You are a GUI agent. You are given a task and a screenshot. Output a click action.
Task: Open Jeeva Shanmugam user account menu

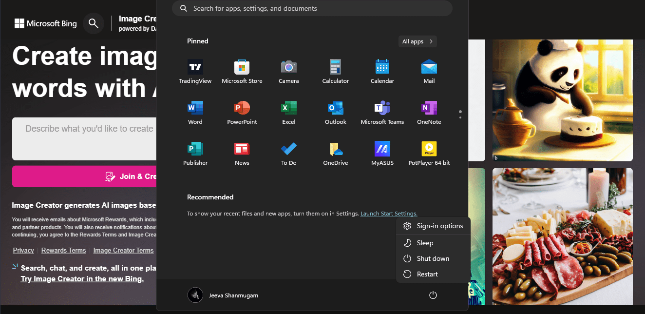[x=224, y=295]
